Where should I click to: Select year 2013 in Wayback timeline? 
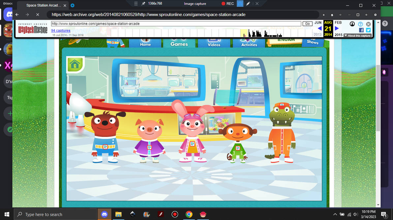pos(317,35)
